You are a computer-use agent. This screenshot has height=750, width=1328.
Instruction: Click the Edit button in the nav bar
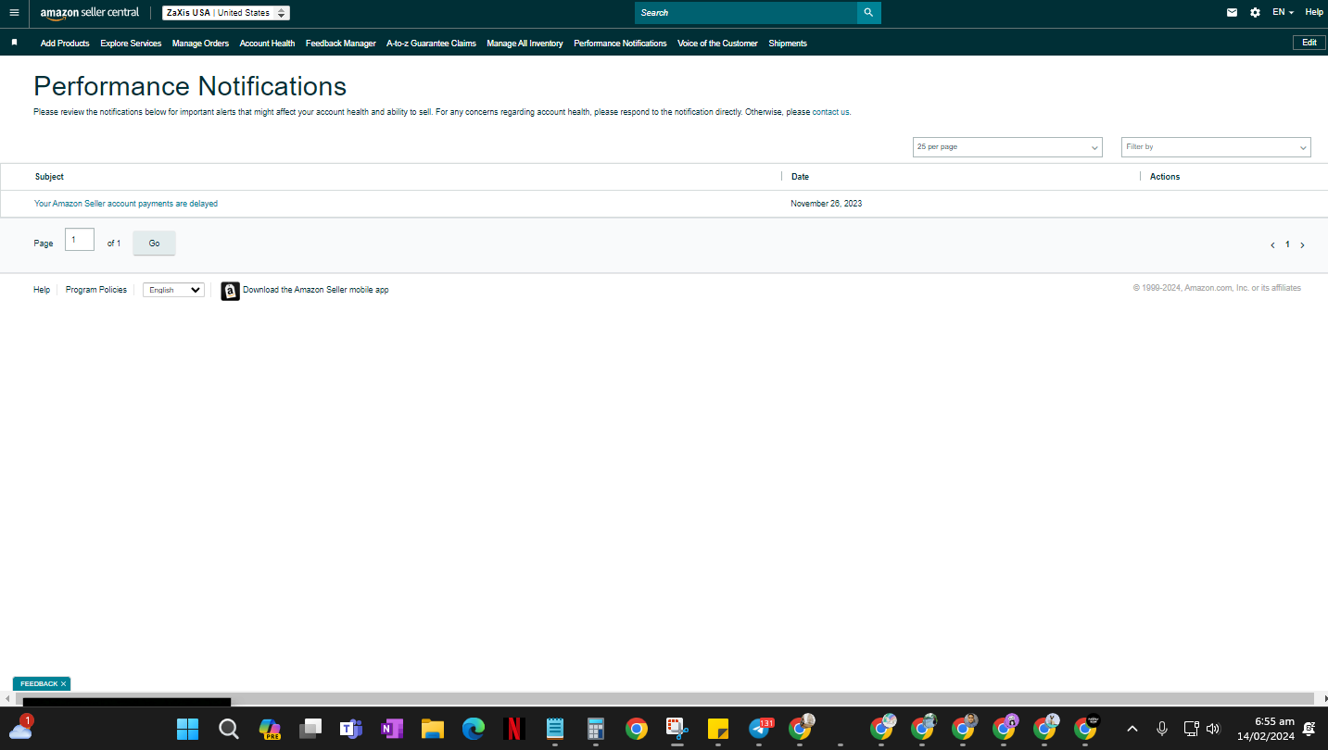(x=1309, y=43)
